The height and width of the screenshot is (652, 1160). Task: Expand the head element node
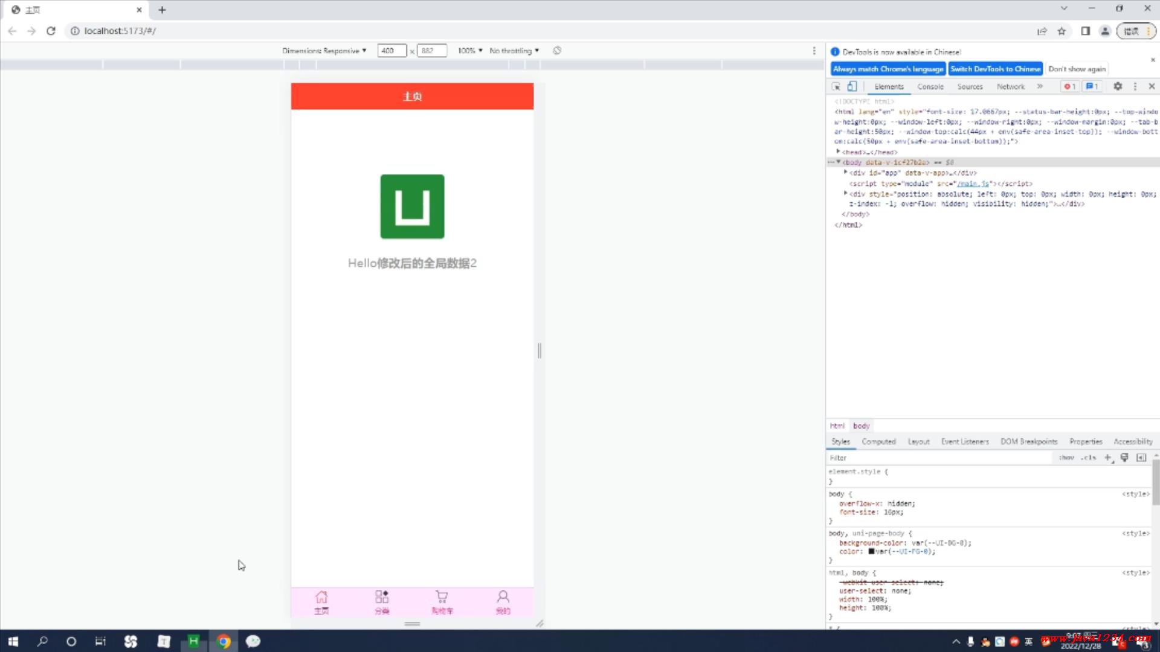pyautogui.click(x=838, y=152)
